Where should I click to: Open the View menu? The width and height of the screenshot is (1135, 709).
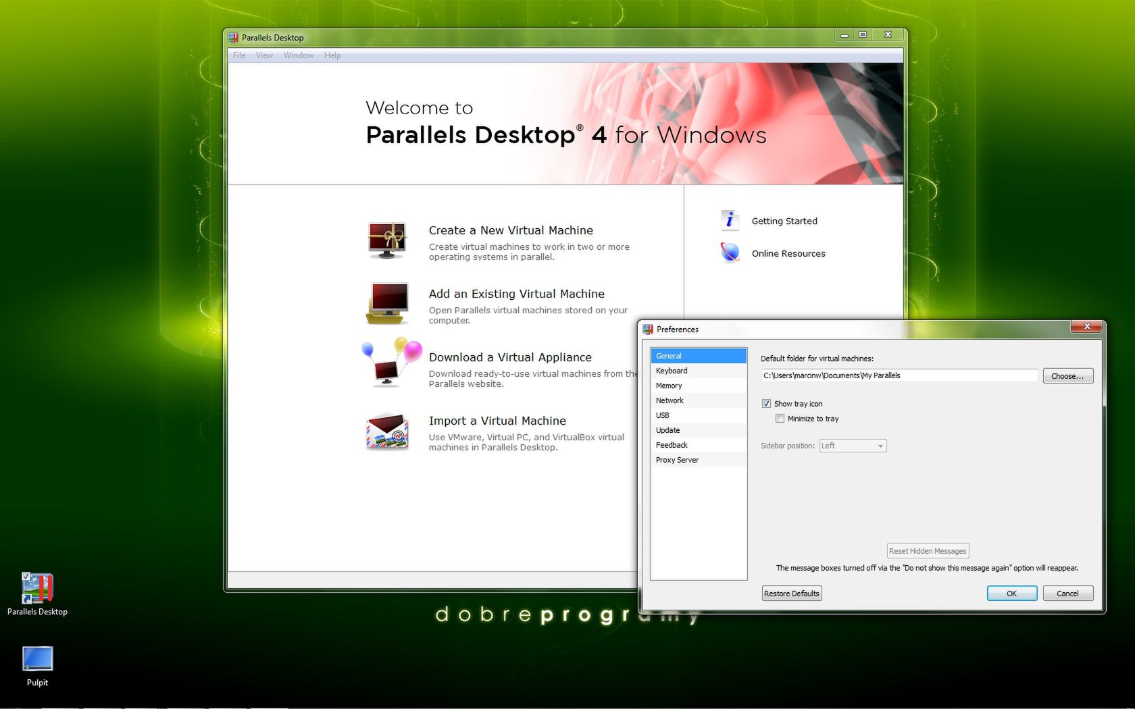(264, 55)
